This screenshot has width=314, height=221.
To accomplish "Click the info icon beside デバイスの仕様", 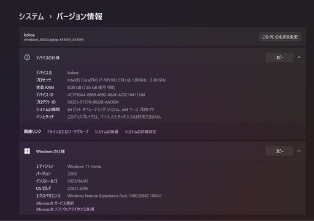I will pyautogui.click(x=27, y=58).
